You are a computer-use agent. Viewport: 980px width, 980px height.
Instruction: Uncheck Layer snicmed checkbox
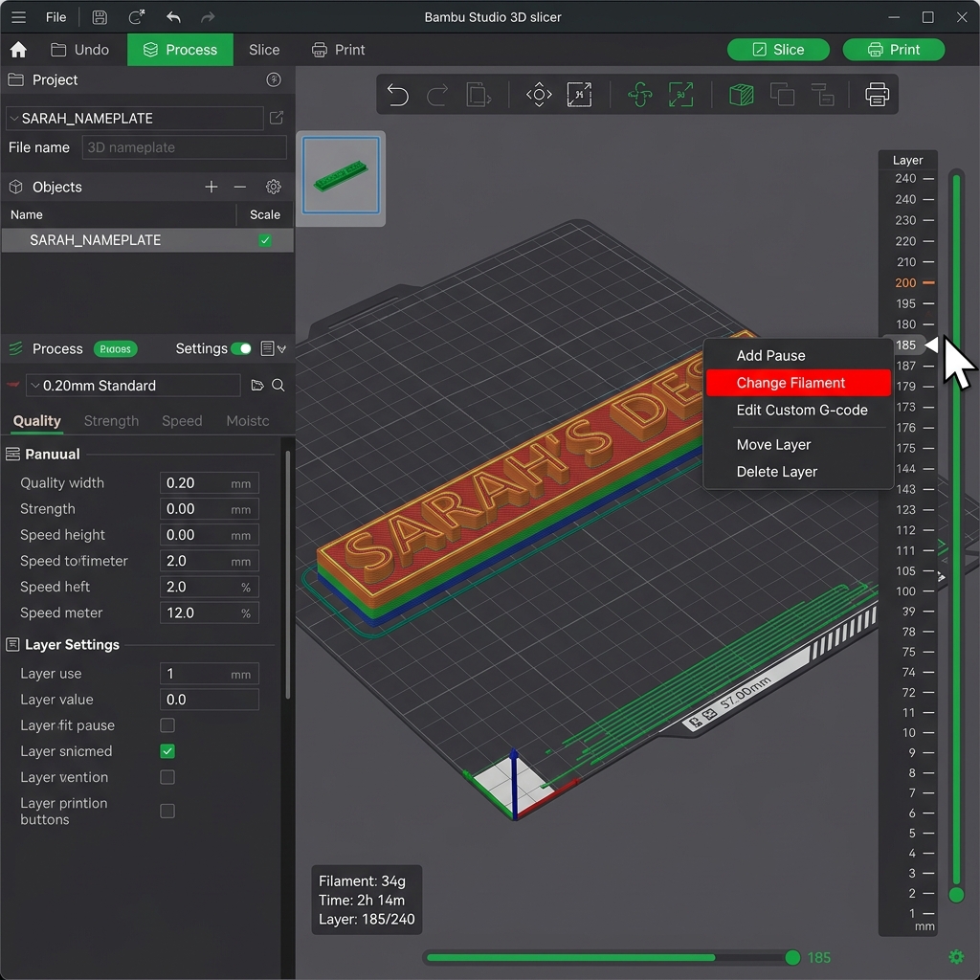coord(167,750)
